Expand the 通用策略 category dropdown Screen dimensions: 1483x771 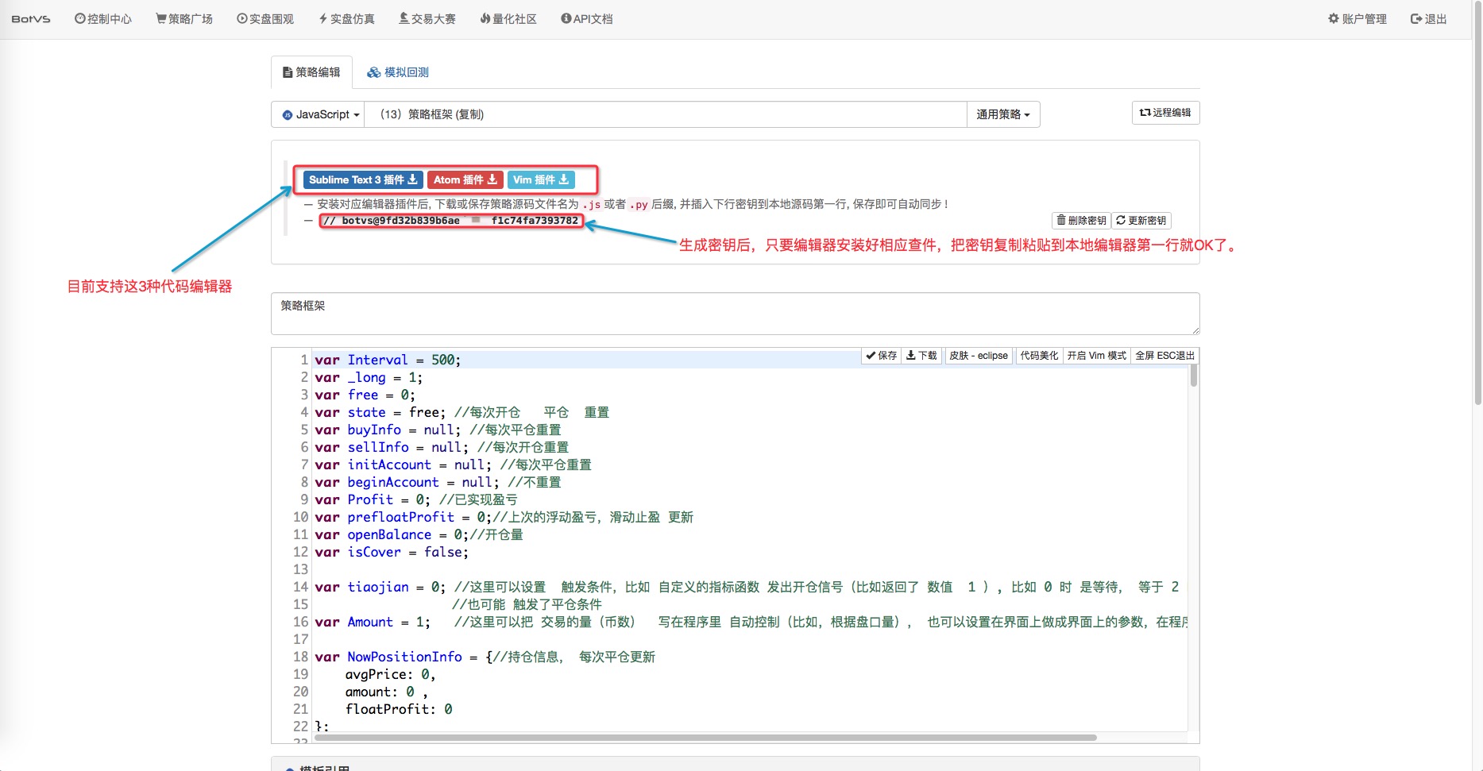click(x=1003, y=114)
